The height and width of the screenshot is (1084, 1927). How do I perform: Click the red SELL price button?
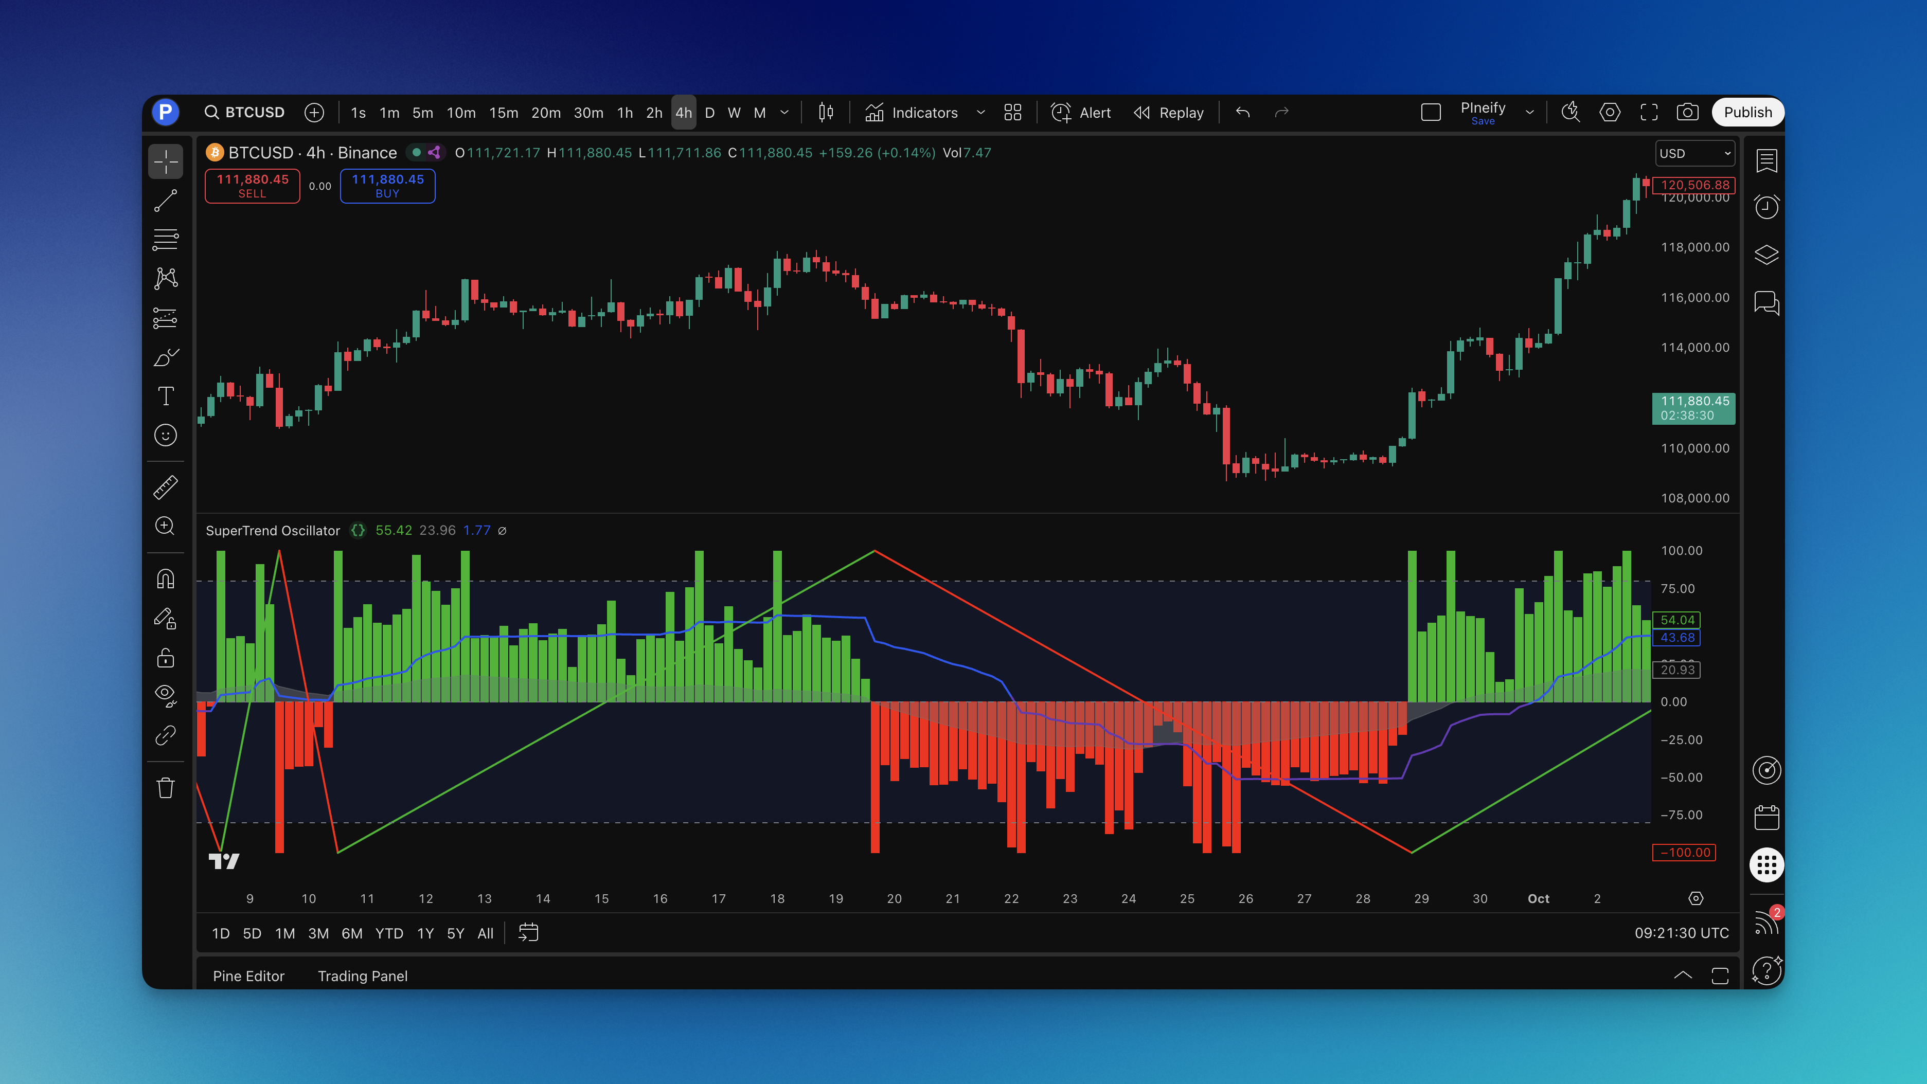pyautogui.click(x=252, y=186)
